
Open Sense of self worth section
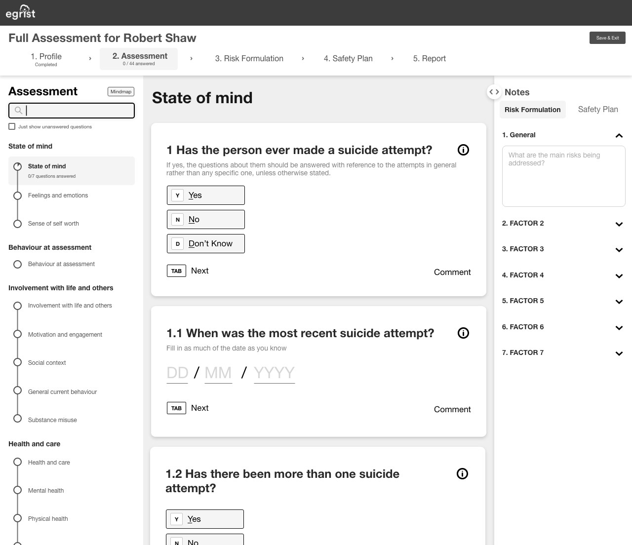pos(53,224)
